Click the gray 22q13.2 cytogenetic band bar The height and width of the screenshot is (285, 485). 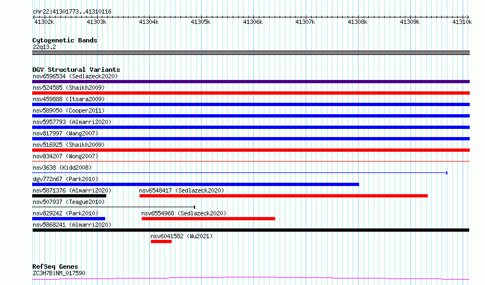click(251, 53)
